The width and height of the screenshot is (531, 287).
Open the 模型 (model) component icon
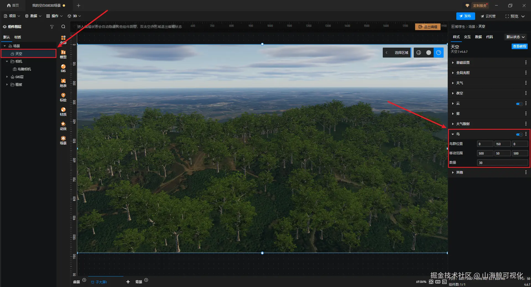[63, 54]
